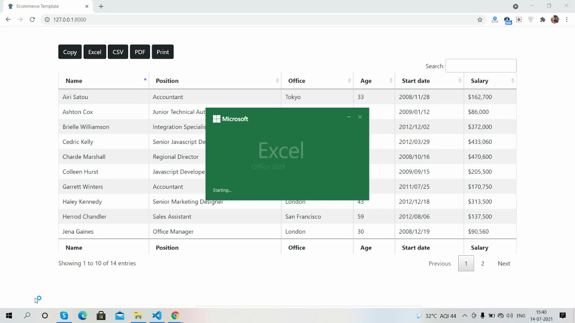Close the Ecommerce Template tab
The height and width of the screenshot is (323, 575).
(x=87, y=6)
